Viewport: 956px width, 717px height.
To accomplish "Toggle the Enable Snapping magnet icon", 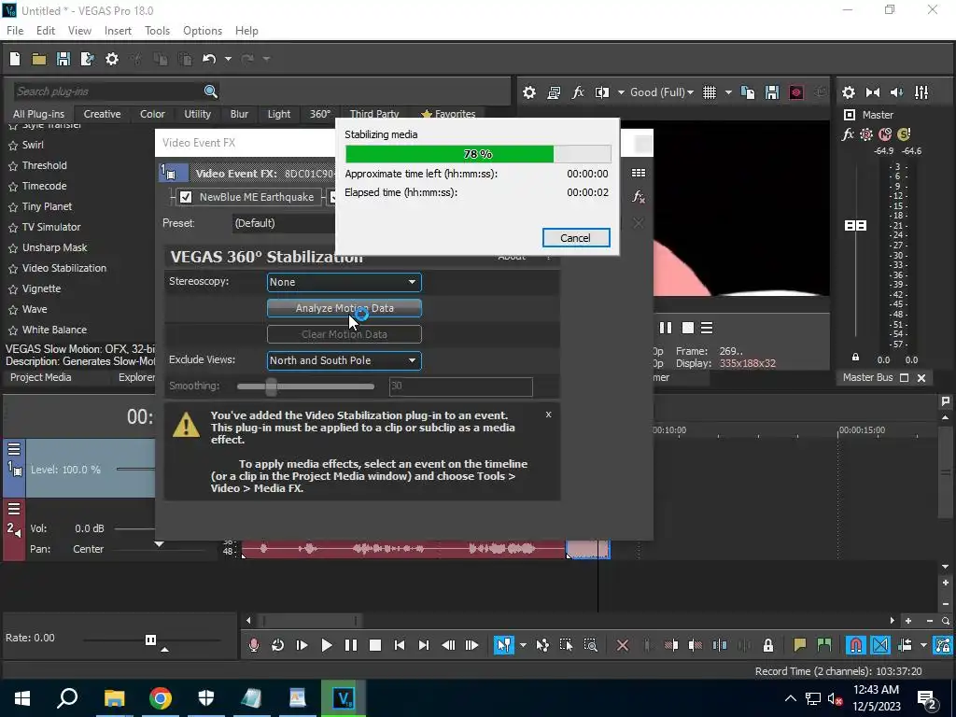I will point(855,645).
